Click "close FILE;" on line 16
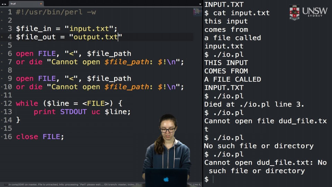Image resolution: width=332 pixels, height=187 pixels. click(x=40, y=137)
